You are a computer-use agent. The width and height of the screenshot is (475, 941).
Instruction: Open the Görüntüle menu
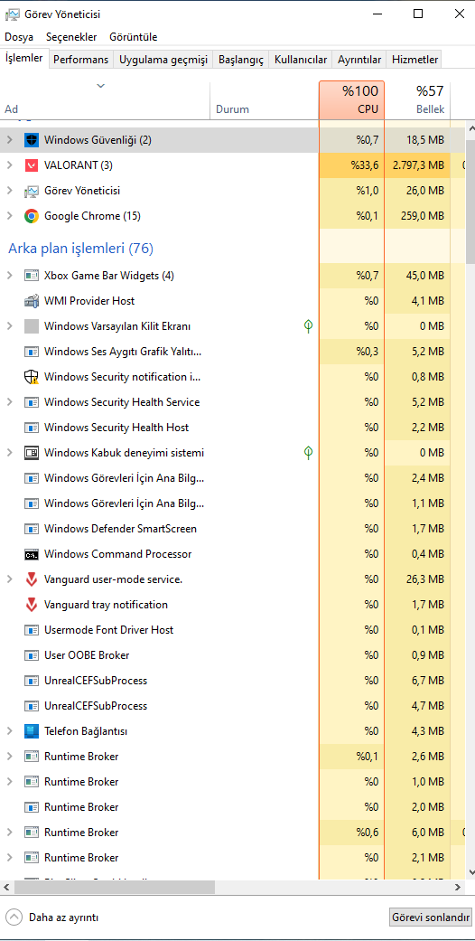(x=133, y=37)
